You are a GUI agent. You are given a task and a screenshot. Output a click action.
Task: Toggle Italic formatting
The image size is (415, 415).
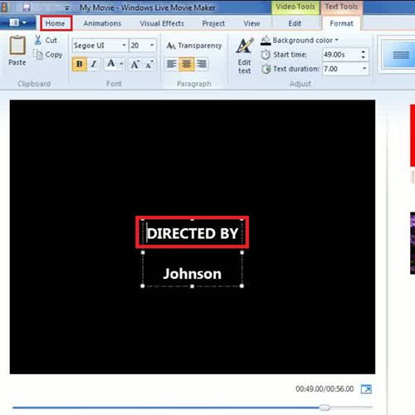tap(94, 64)
